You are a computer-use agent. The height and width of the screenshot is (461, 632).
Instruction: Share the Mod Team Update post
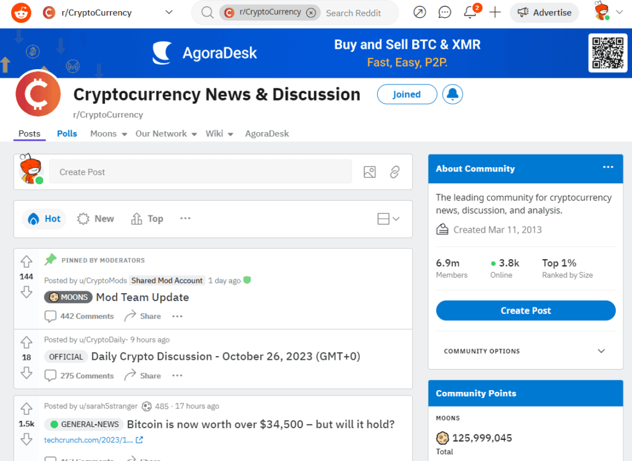pos(143,317)
